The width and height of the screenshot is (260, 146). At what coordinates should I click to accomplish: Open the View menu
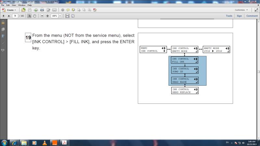point(14,5)
